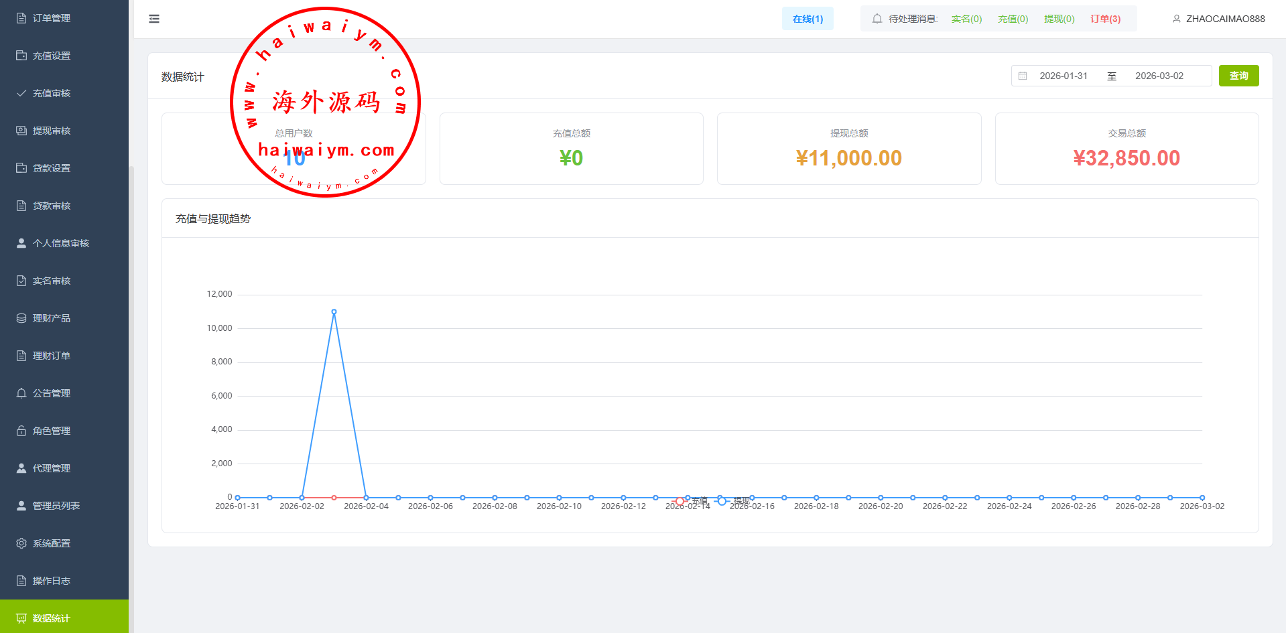1286x633 pixels.
Task: Click the 充值审核 checkmark icon
Action: point(21,93)
